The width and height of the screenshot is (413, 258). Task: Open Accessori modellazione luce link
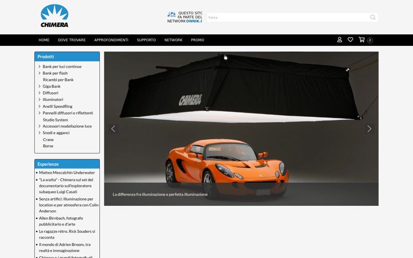point(67,126)
